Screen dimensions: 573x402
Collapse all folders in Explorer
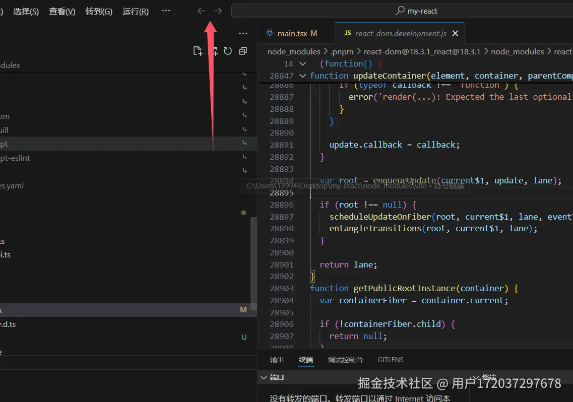243,51
